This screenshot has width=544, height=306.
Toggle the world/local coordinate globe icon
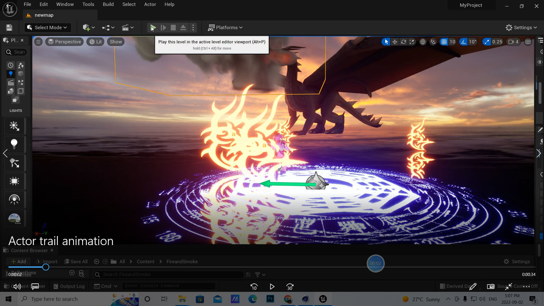click(x=422, y=42)
